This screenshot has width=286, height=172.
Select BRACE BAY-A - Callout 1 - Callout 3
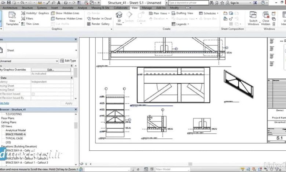click(27, 162)
